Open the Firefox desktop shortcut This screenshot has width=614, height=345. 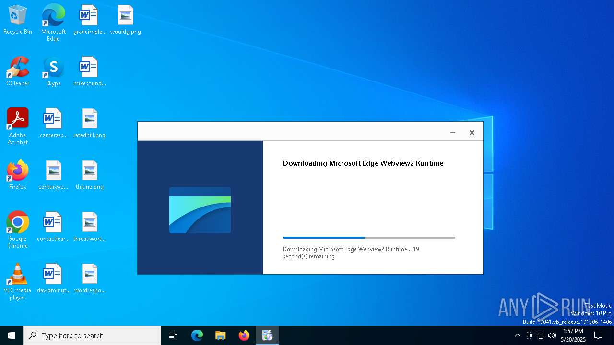tap(18, 175)
